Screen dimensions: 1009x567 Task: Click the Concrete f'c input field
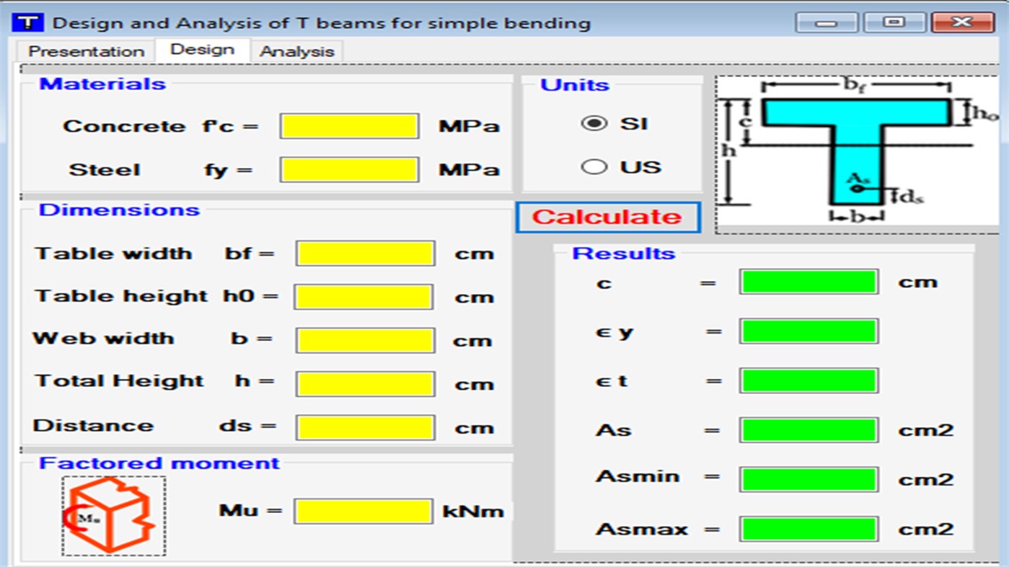350,125
